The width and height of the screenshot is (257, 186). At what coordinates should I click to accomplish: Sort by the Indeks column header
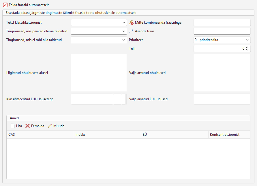(x=108, y=135)
